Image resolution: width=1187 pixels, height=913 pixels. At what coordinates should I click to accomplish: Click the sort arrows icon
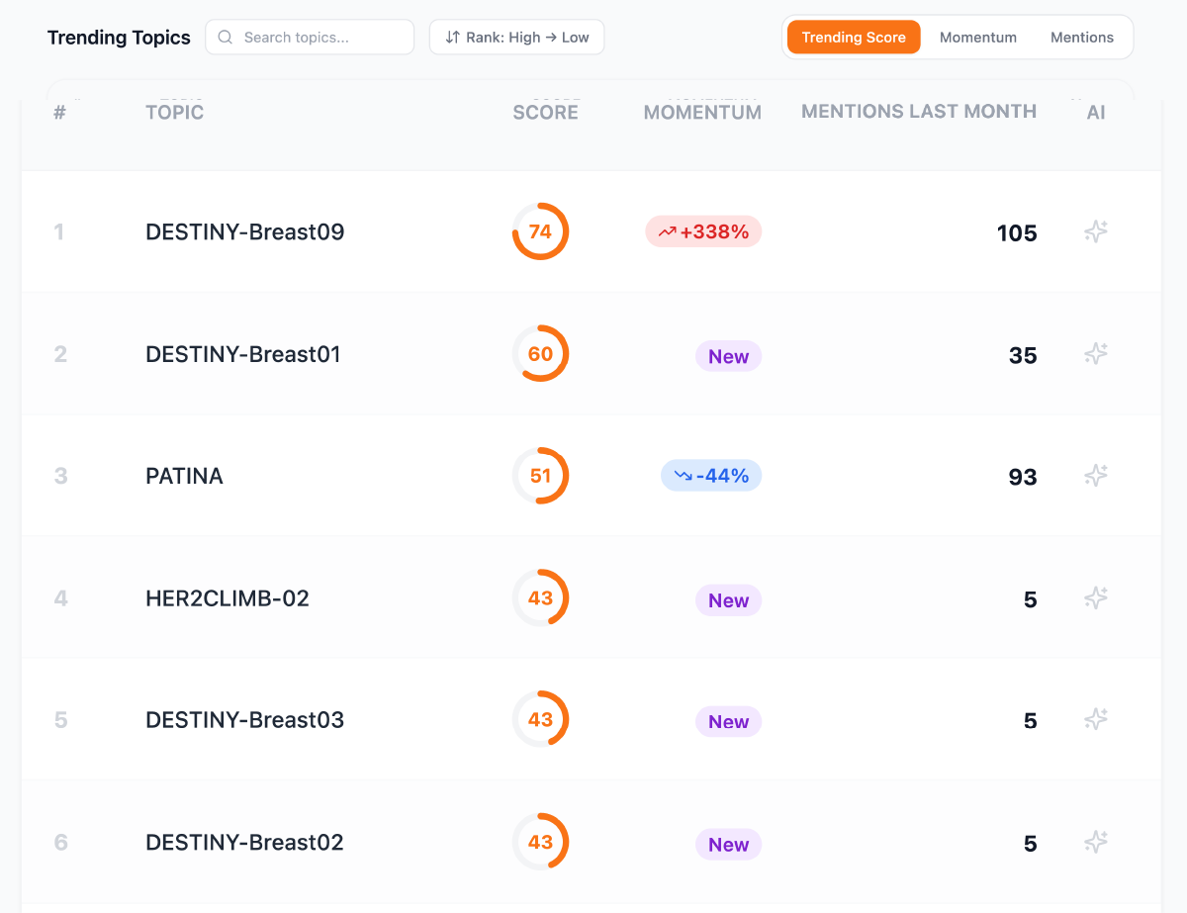(452, 38)
